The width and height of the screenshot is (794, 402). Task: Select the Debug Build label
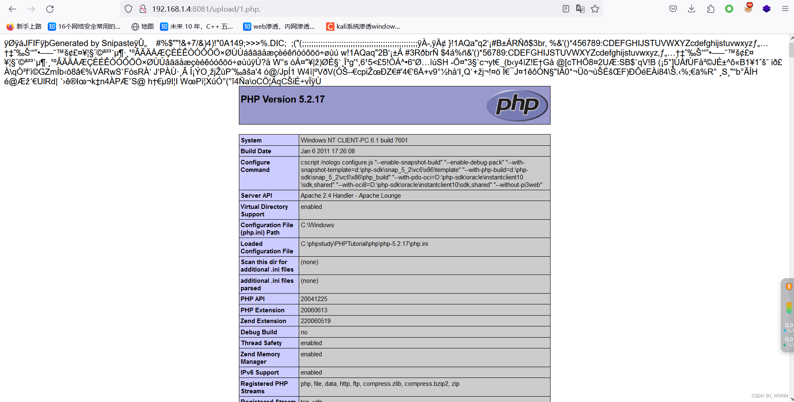point(259,332)
